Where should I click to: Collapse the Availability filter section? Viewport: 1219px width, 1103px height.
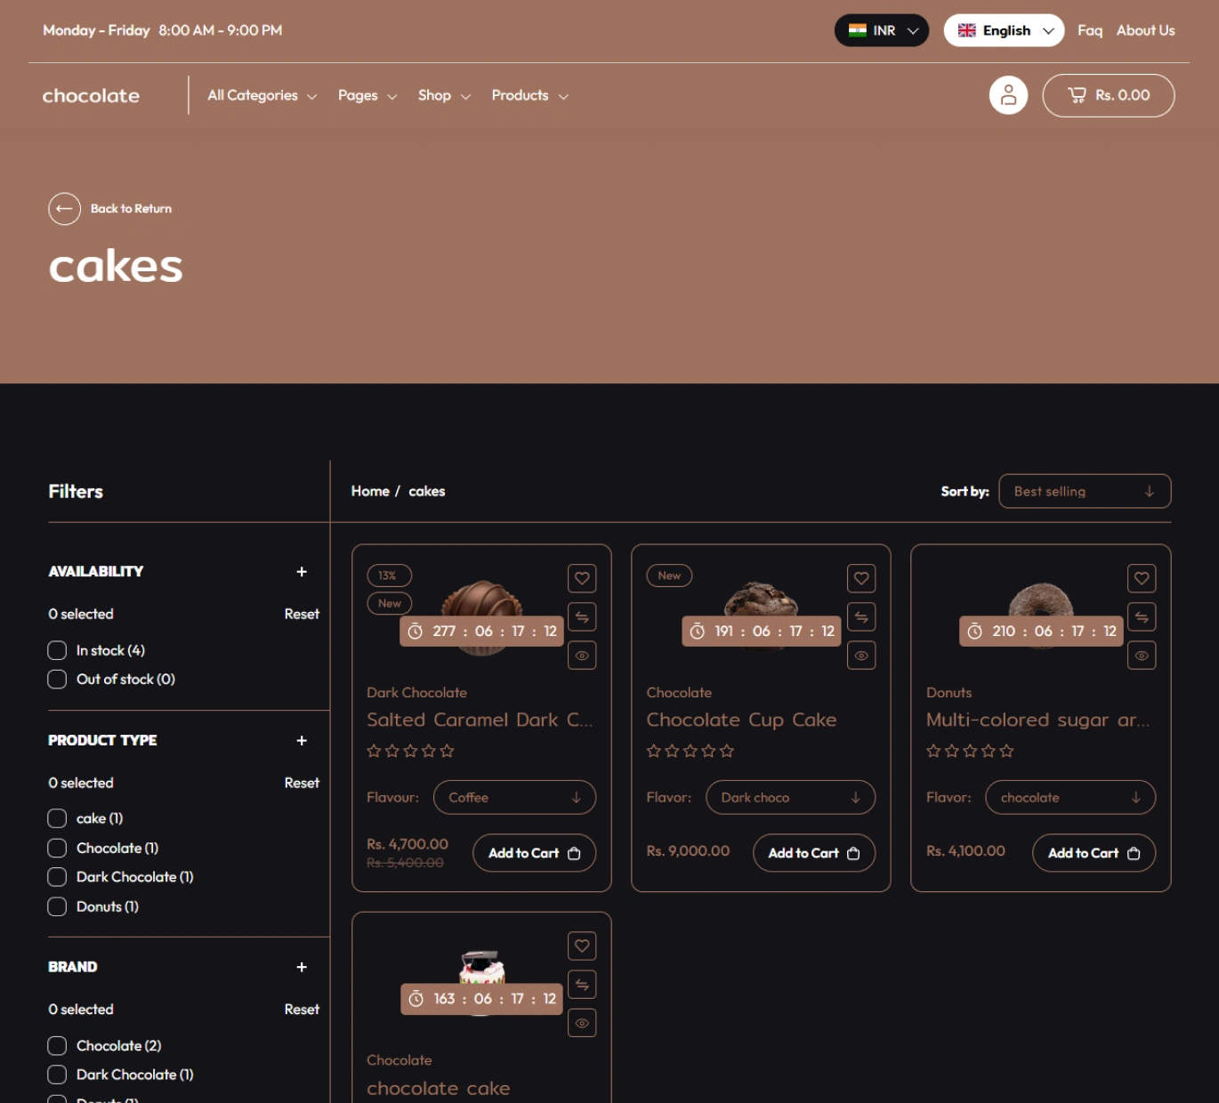coord(302,572)
